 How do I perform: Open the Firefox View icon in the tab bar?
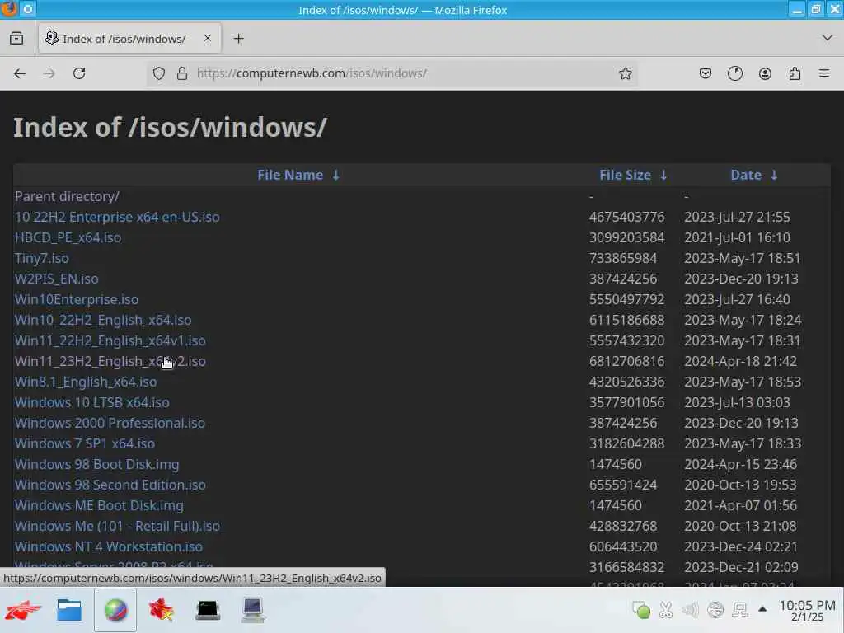[16, 38]
